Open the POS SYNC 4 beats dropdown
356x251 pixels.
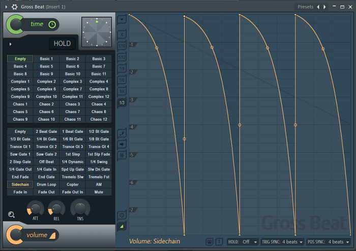[x=329, y=242]
